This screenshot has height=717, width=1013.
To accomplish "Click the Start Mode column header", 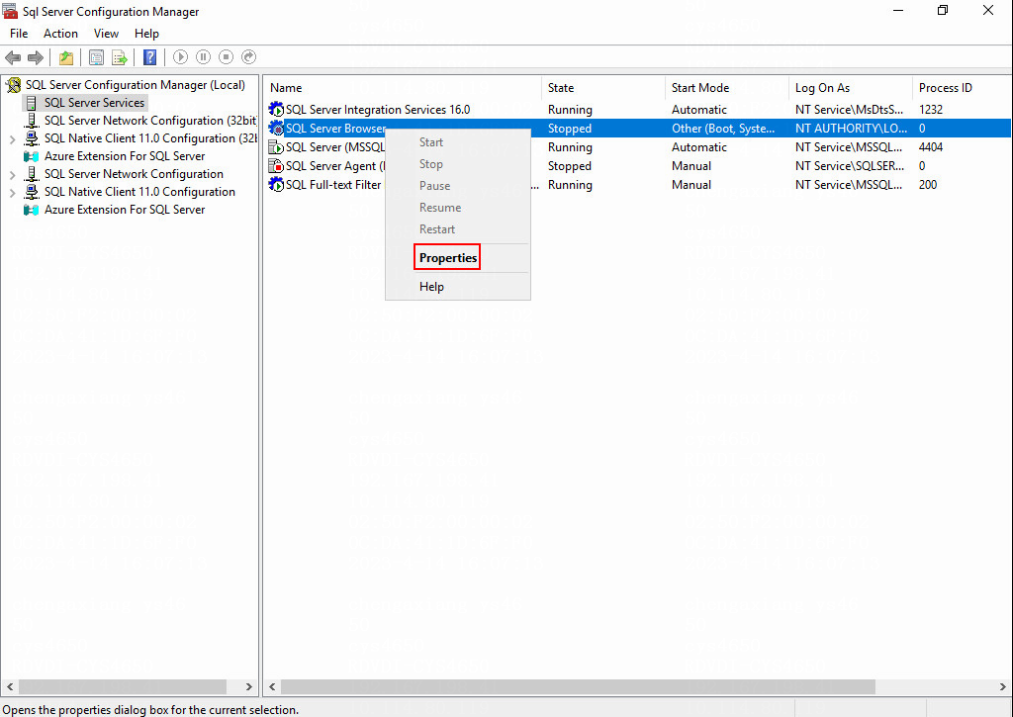I will click(x=727, y=88).
